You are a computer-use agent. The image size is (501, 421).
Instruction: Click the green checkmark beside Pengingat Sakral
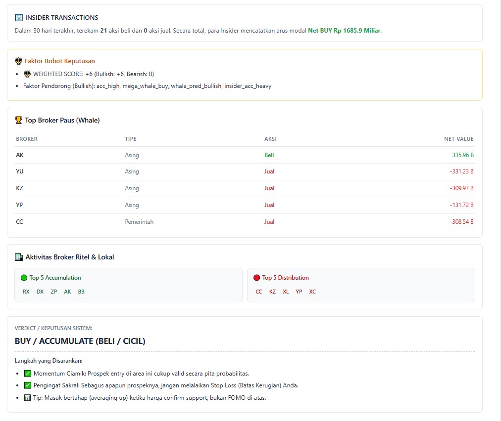point(28,385)
